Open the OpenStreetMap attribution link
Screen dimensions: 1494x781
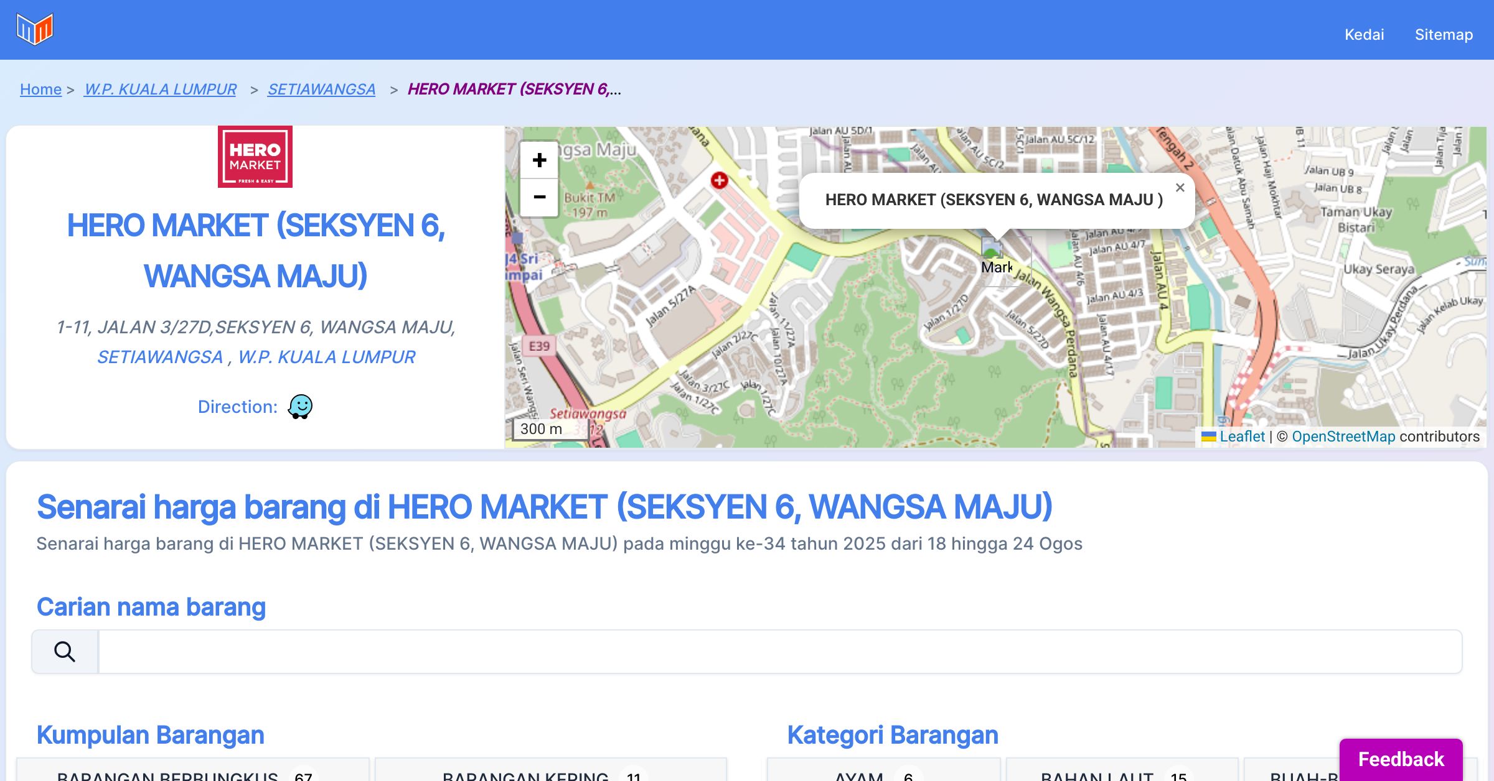(x=1343, y=437)
